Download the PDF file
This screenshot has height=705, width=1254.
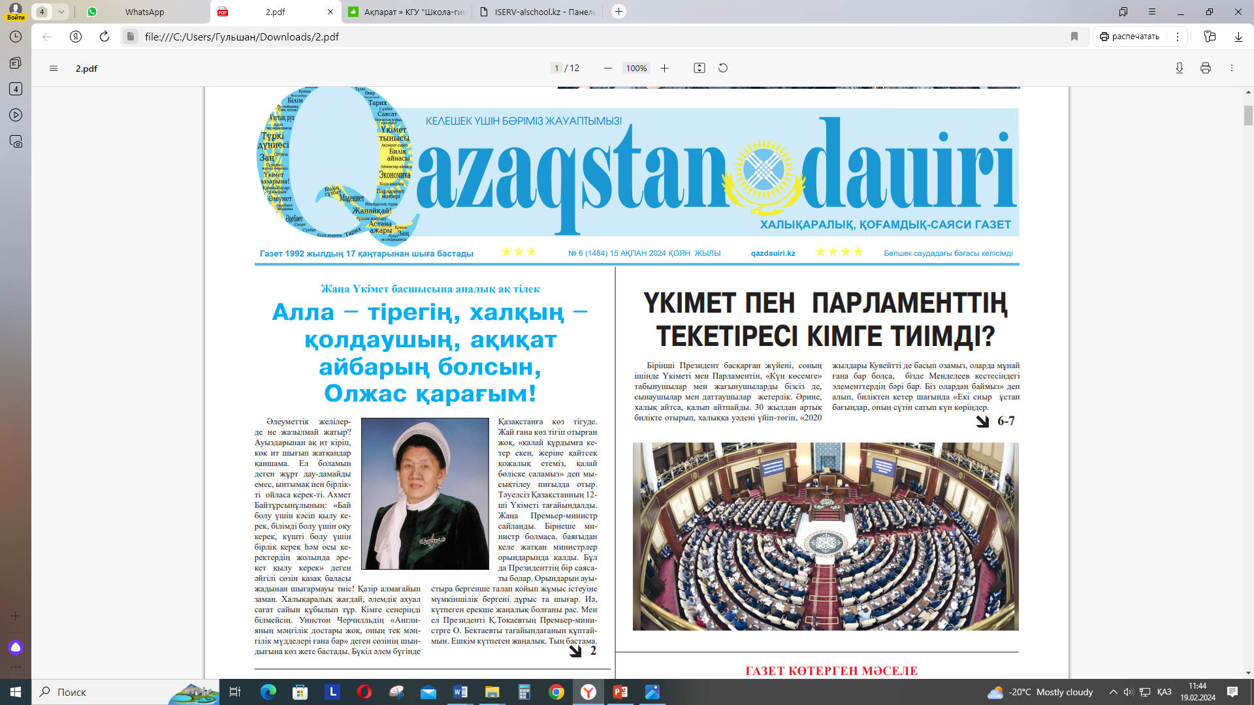(x=1180, y=68)
